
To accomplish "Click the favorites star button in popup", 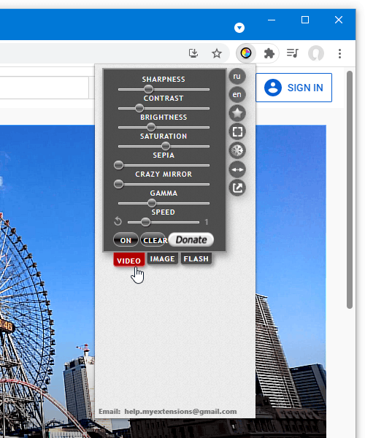I will click(x=237, y=113).
